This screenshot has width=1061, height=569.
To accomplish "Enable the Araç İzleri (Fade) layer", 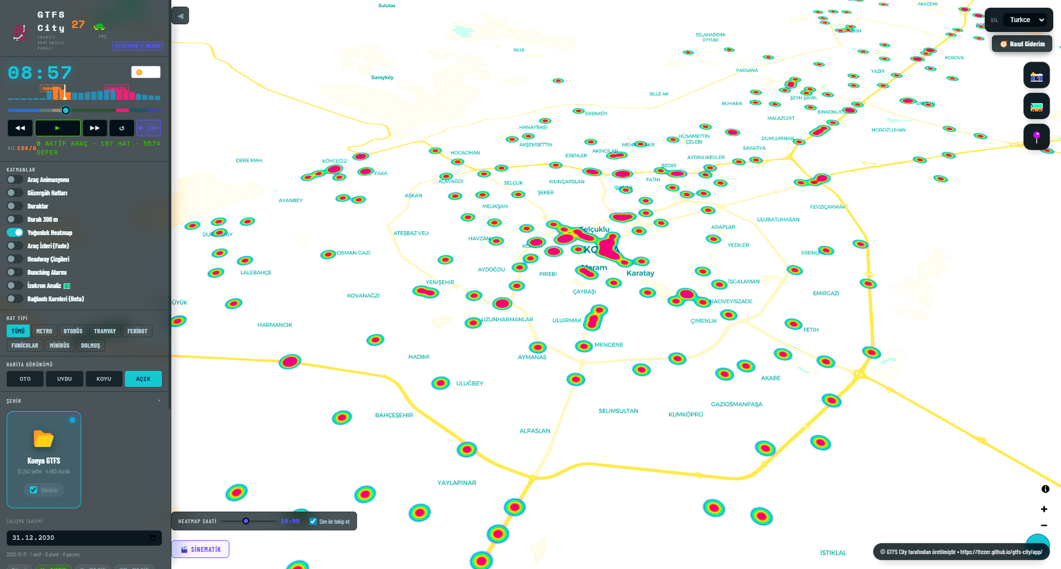I will tap(15, 246).
